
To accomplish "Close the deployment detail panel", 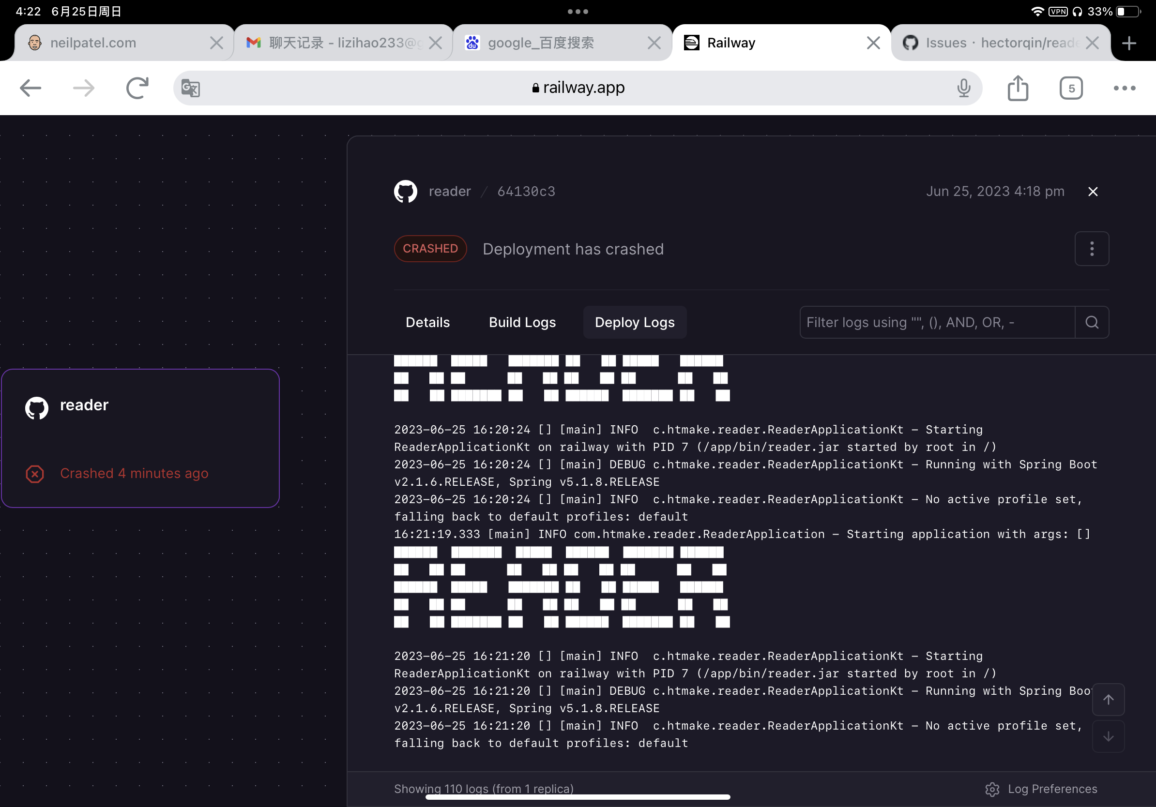I will [x=1093, y=191].
